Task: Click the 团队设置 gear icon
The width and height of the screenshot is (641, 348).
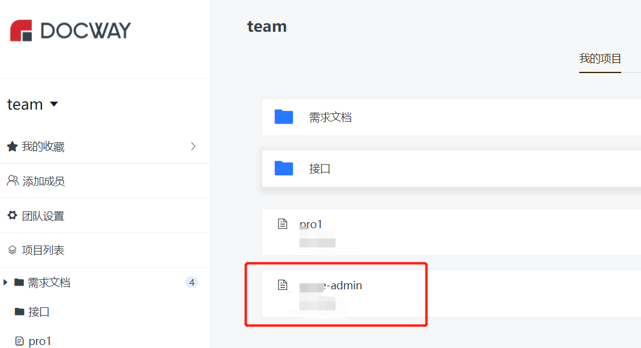Action: pyautogui.click(x=11, y=216)
